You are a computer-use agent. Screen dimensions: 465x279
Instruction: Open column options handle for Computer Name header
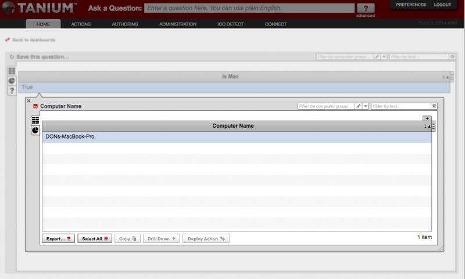pos(434,126)
